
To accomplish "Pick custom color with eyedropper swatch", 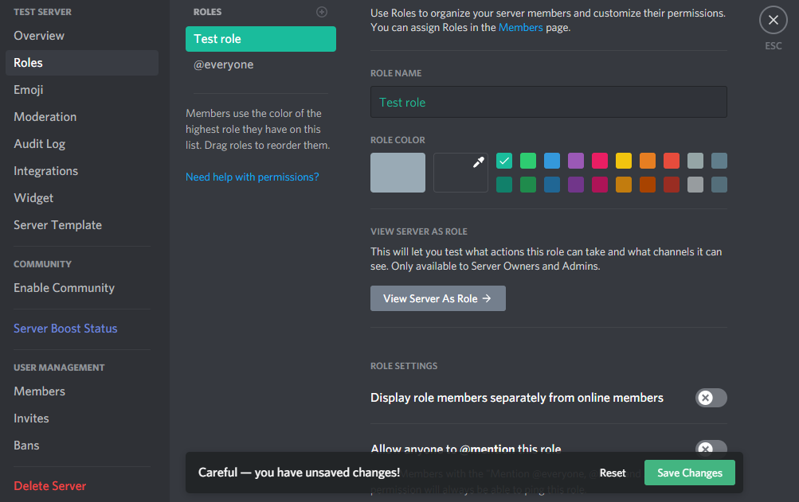I will point(460,173).
